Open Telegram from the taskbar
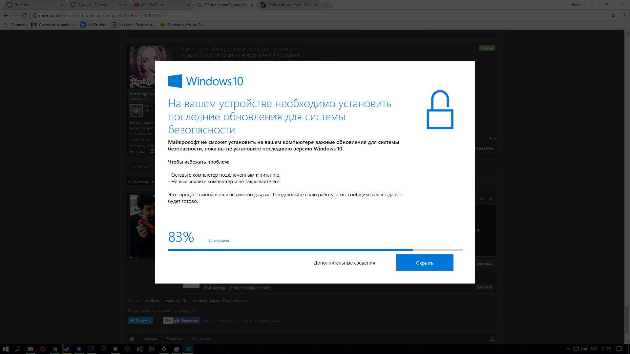 click(79, 349)
